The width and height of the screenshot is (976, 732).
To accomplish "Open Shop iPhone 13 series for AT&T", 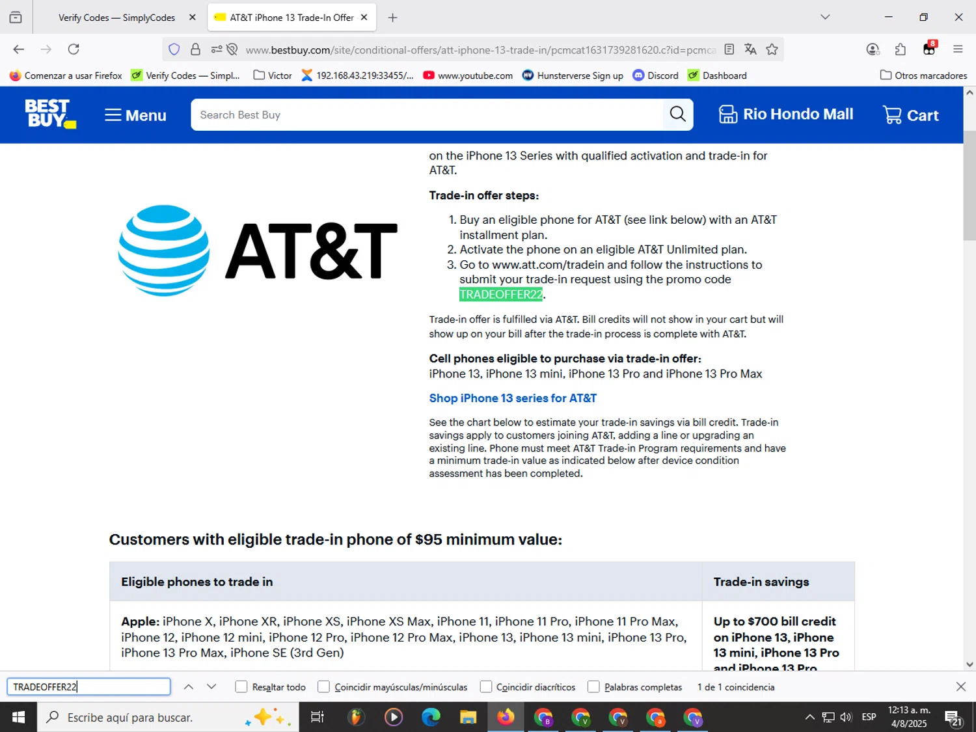I will [513, 398].
